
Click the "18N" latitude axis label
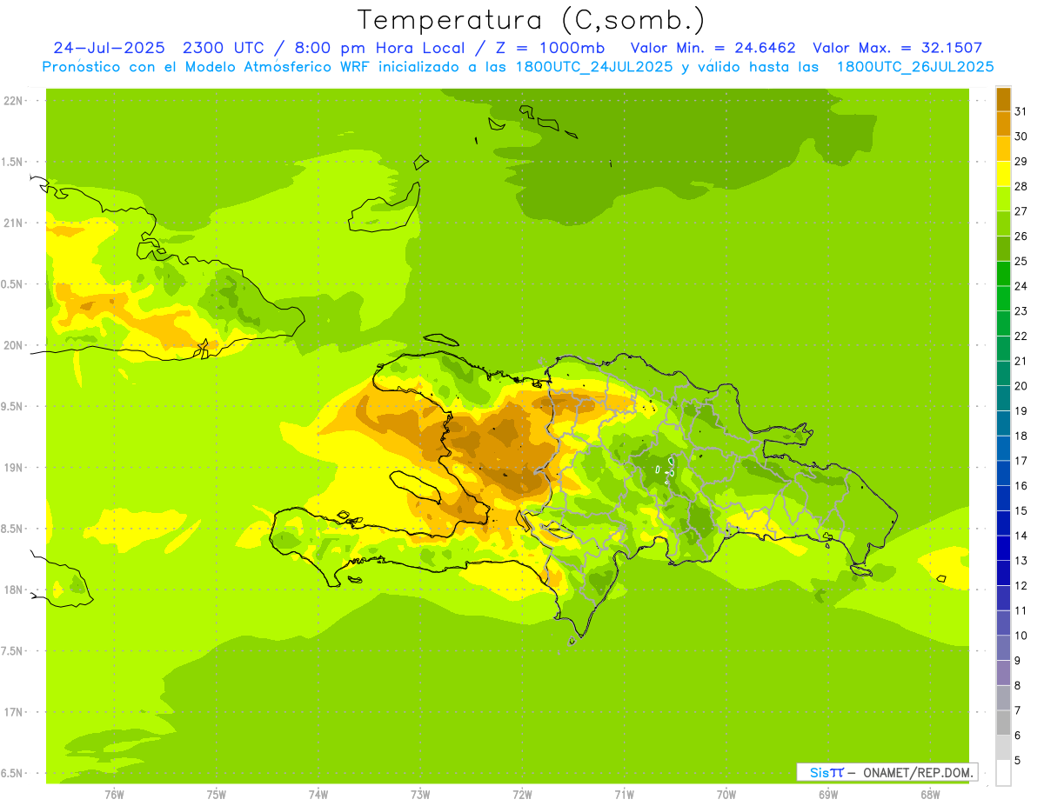(x=14, y=590)
